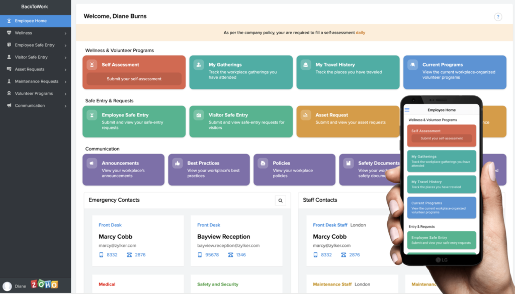515x294 pixels.
Task: Select Employee Home in the sidebar
Action: click(x=31, y=21)
